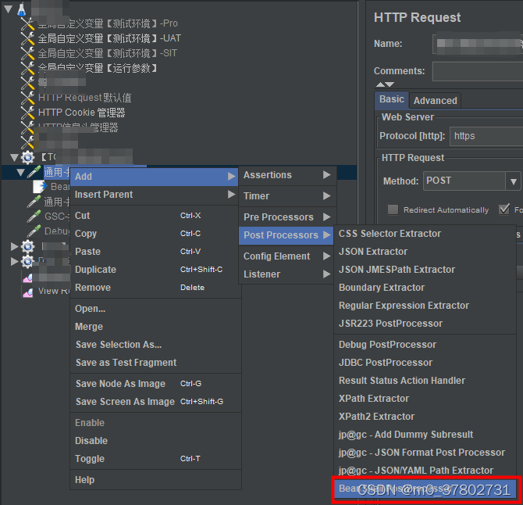The image size is (523, 505).
Task: Add a JSON JMESPath Extractor
Action: (425, 270)
